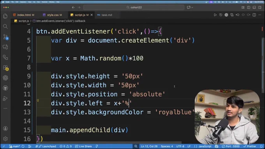Open the File menu in the menu bar
Screen dimensions: 265x149
[12, 2]
